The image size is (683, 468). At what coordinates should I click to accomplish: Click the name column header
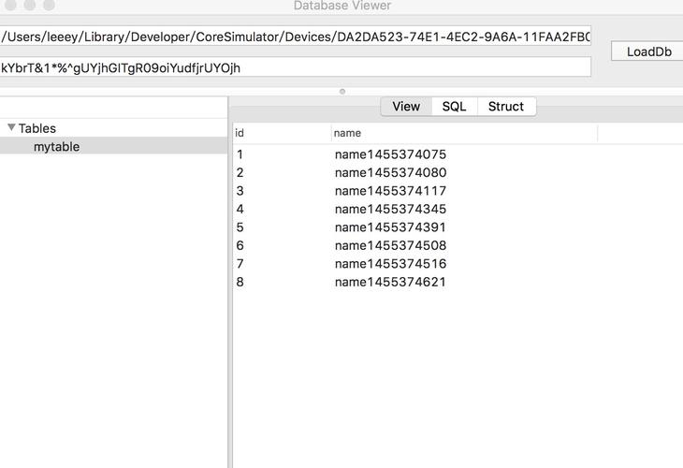[464, 133]
